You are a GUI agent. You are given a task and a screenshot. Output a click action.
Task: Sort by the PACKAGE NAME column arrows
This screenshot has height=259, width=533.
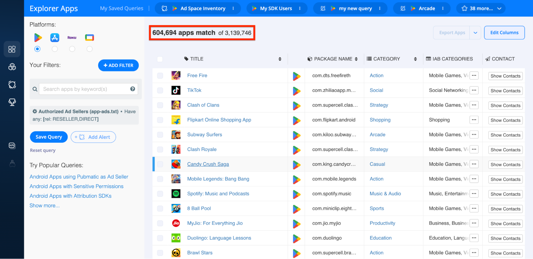tap(356, 59)
